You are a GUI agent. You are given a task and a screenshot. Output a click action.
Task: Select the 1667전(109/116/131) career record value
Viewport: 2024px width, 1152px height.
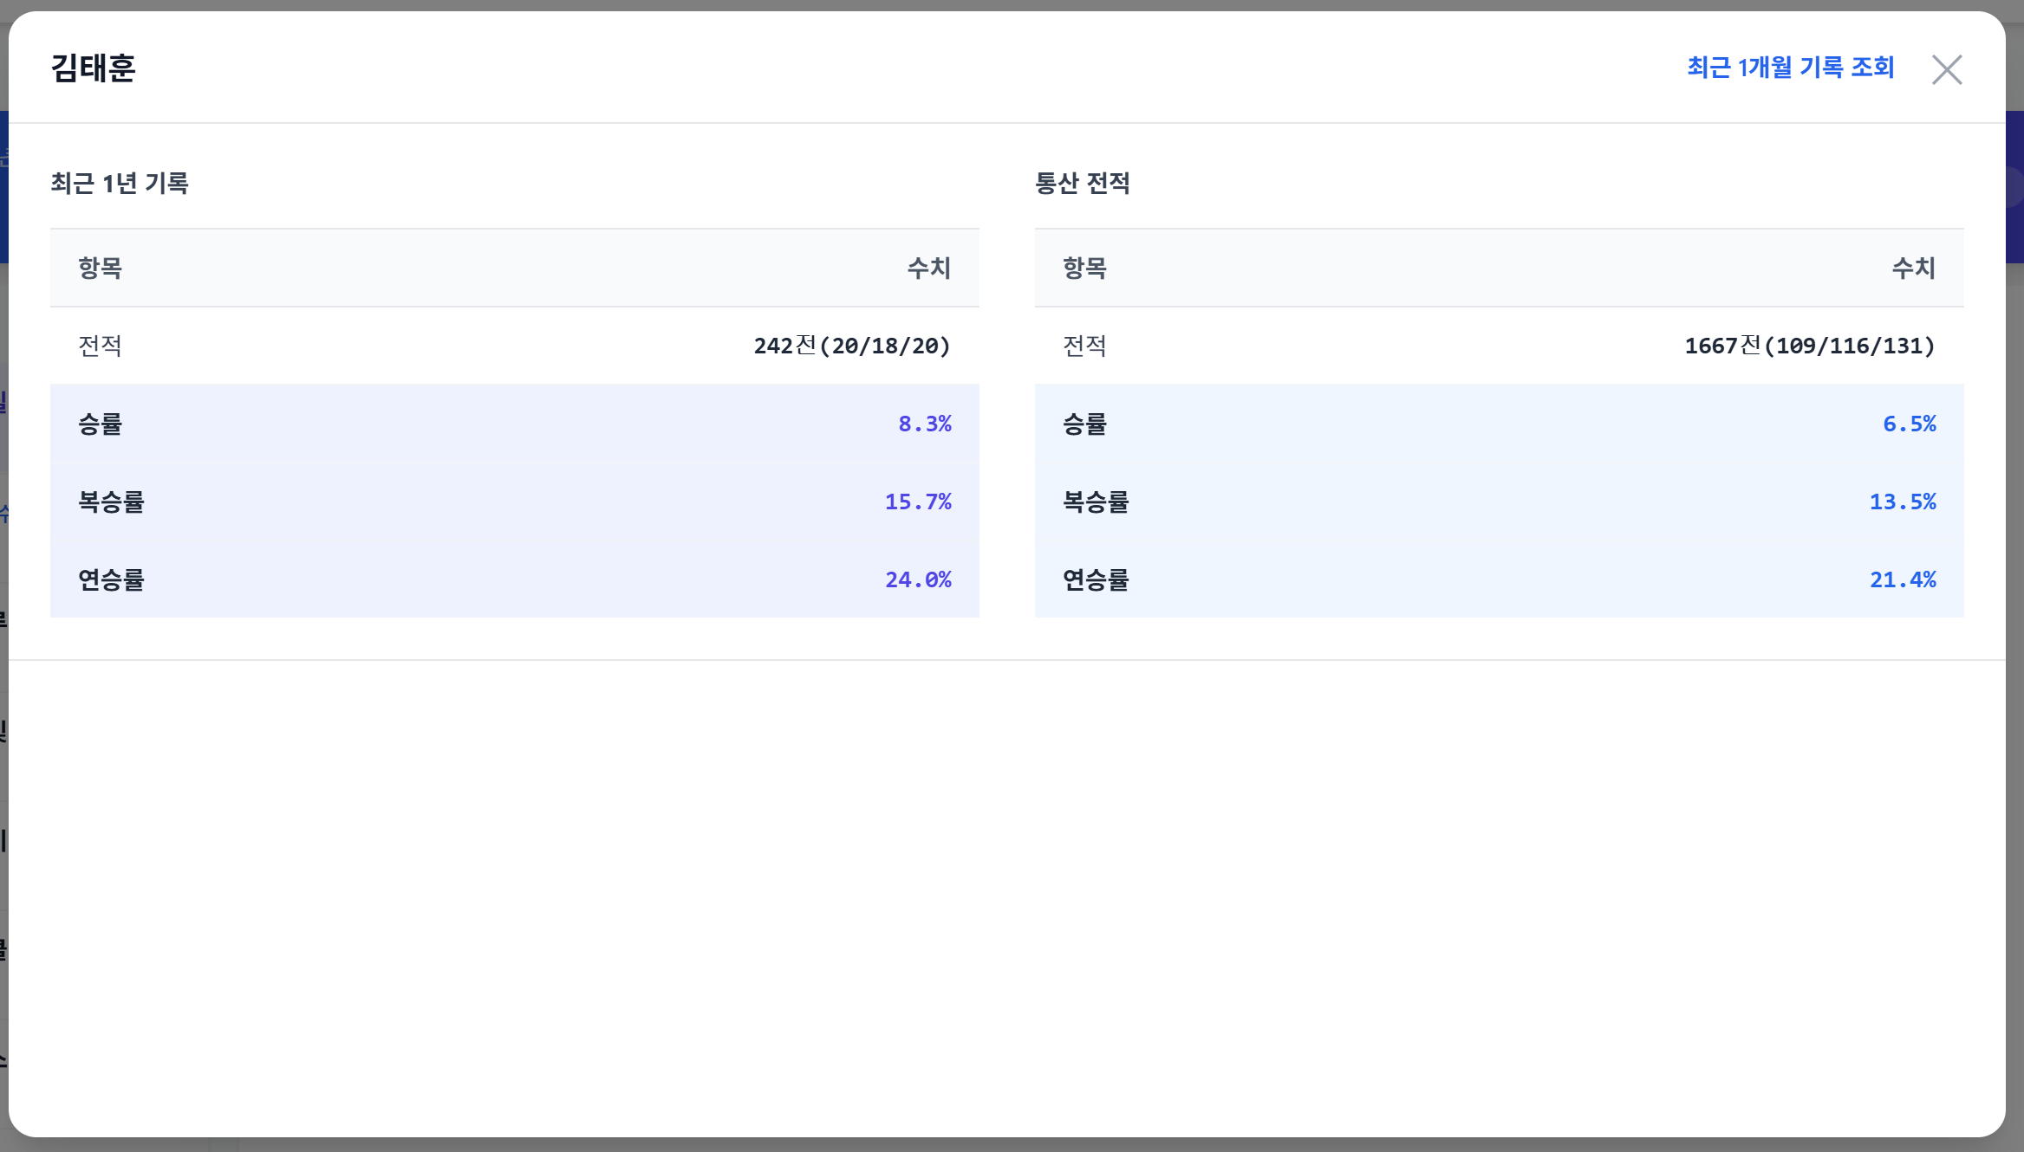tap(1809, 346)
